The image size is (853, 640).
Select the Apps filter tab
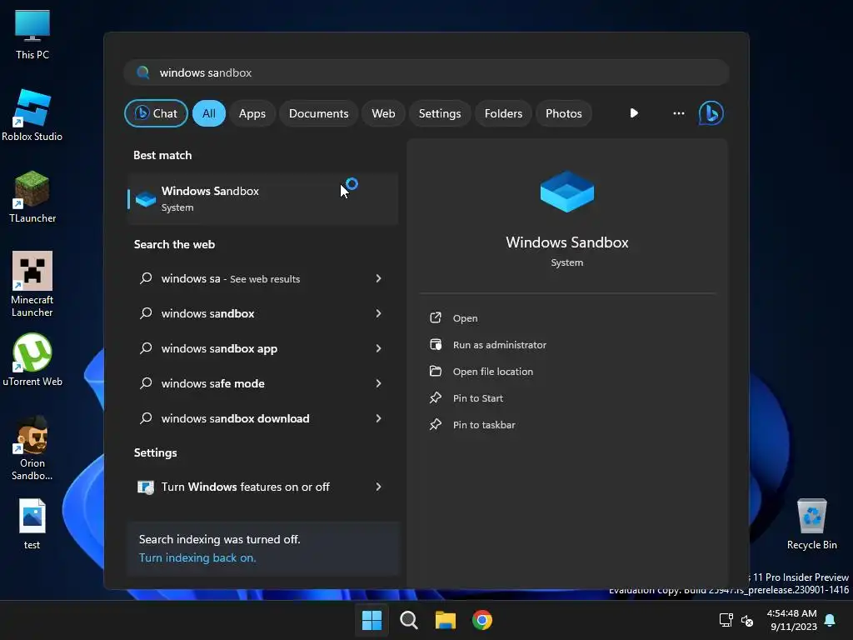point(252,113)
